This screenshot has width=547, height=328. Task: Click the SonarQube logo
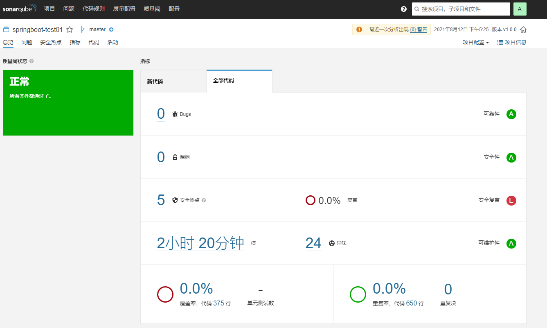pyautogui.click(x=20, y=9)
